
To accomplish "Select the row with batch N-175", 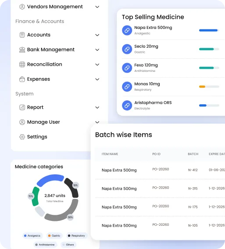I will (160, 207).
